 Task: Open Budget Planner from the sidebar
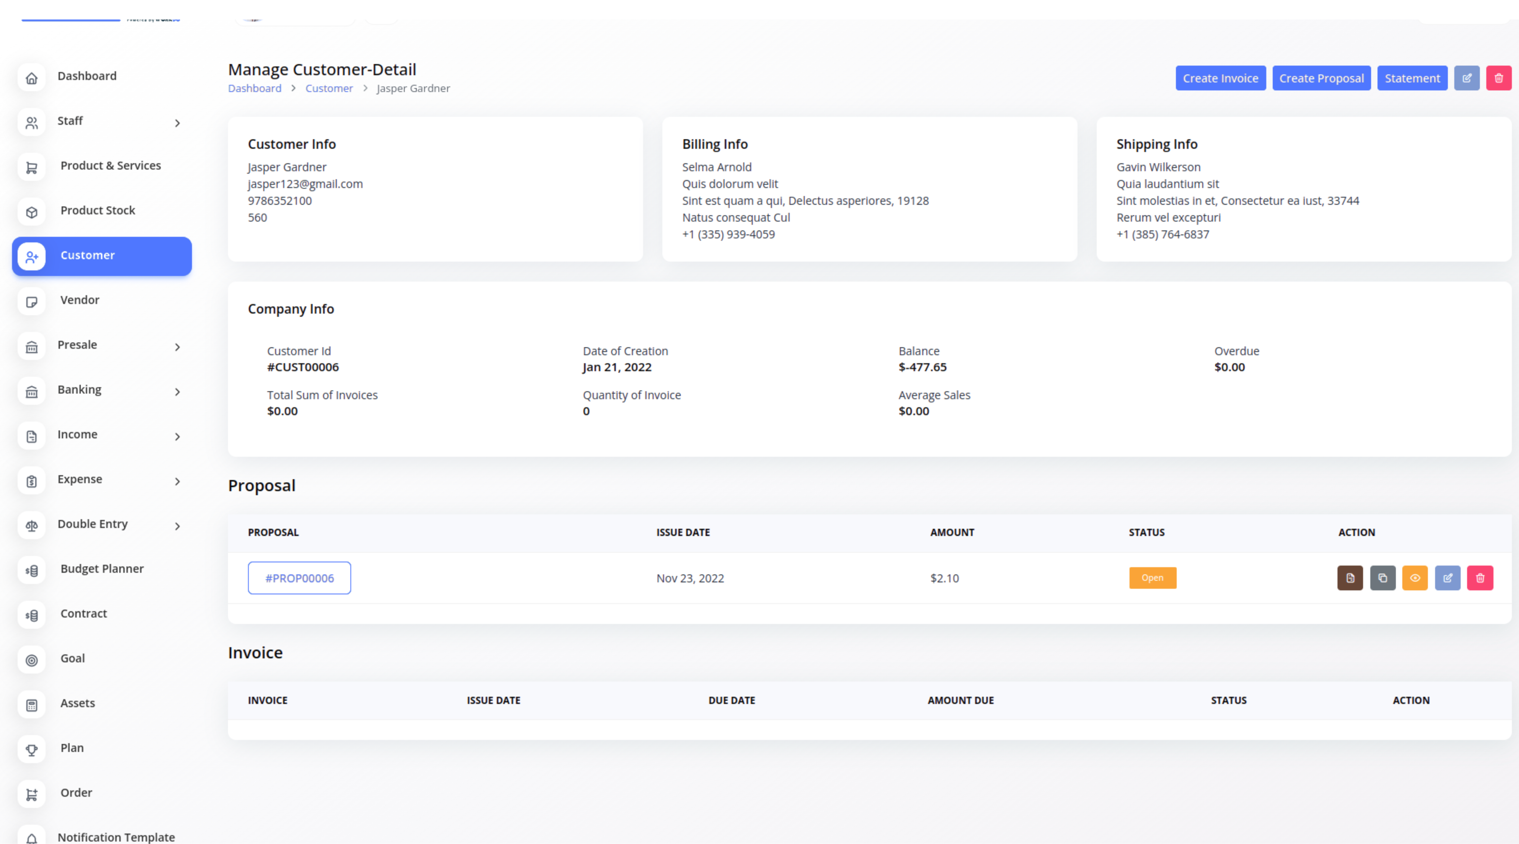pos(102,569)
